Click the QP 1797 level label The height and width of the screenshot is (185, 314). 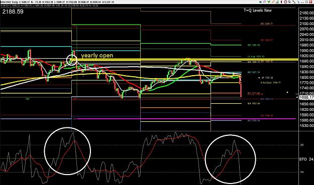[267, 78]
